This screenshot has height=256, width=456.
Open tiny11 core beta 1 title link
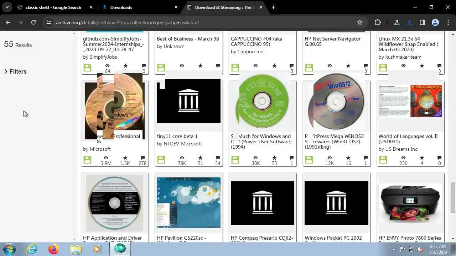pos(177,136)
